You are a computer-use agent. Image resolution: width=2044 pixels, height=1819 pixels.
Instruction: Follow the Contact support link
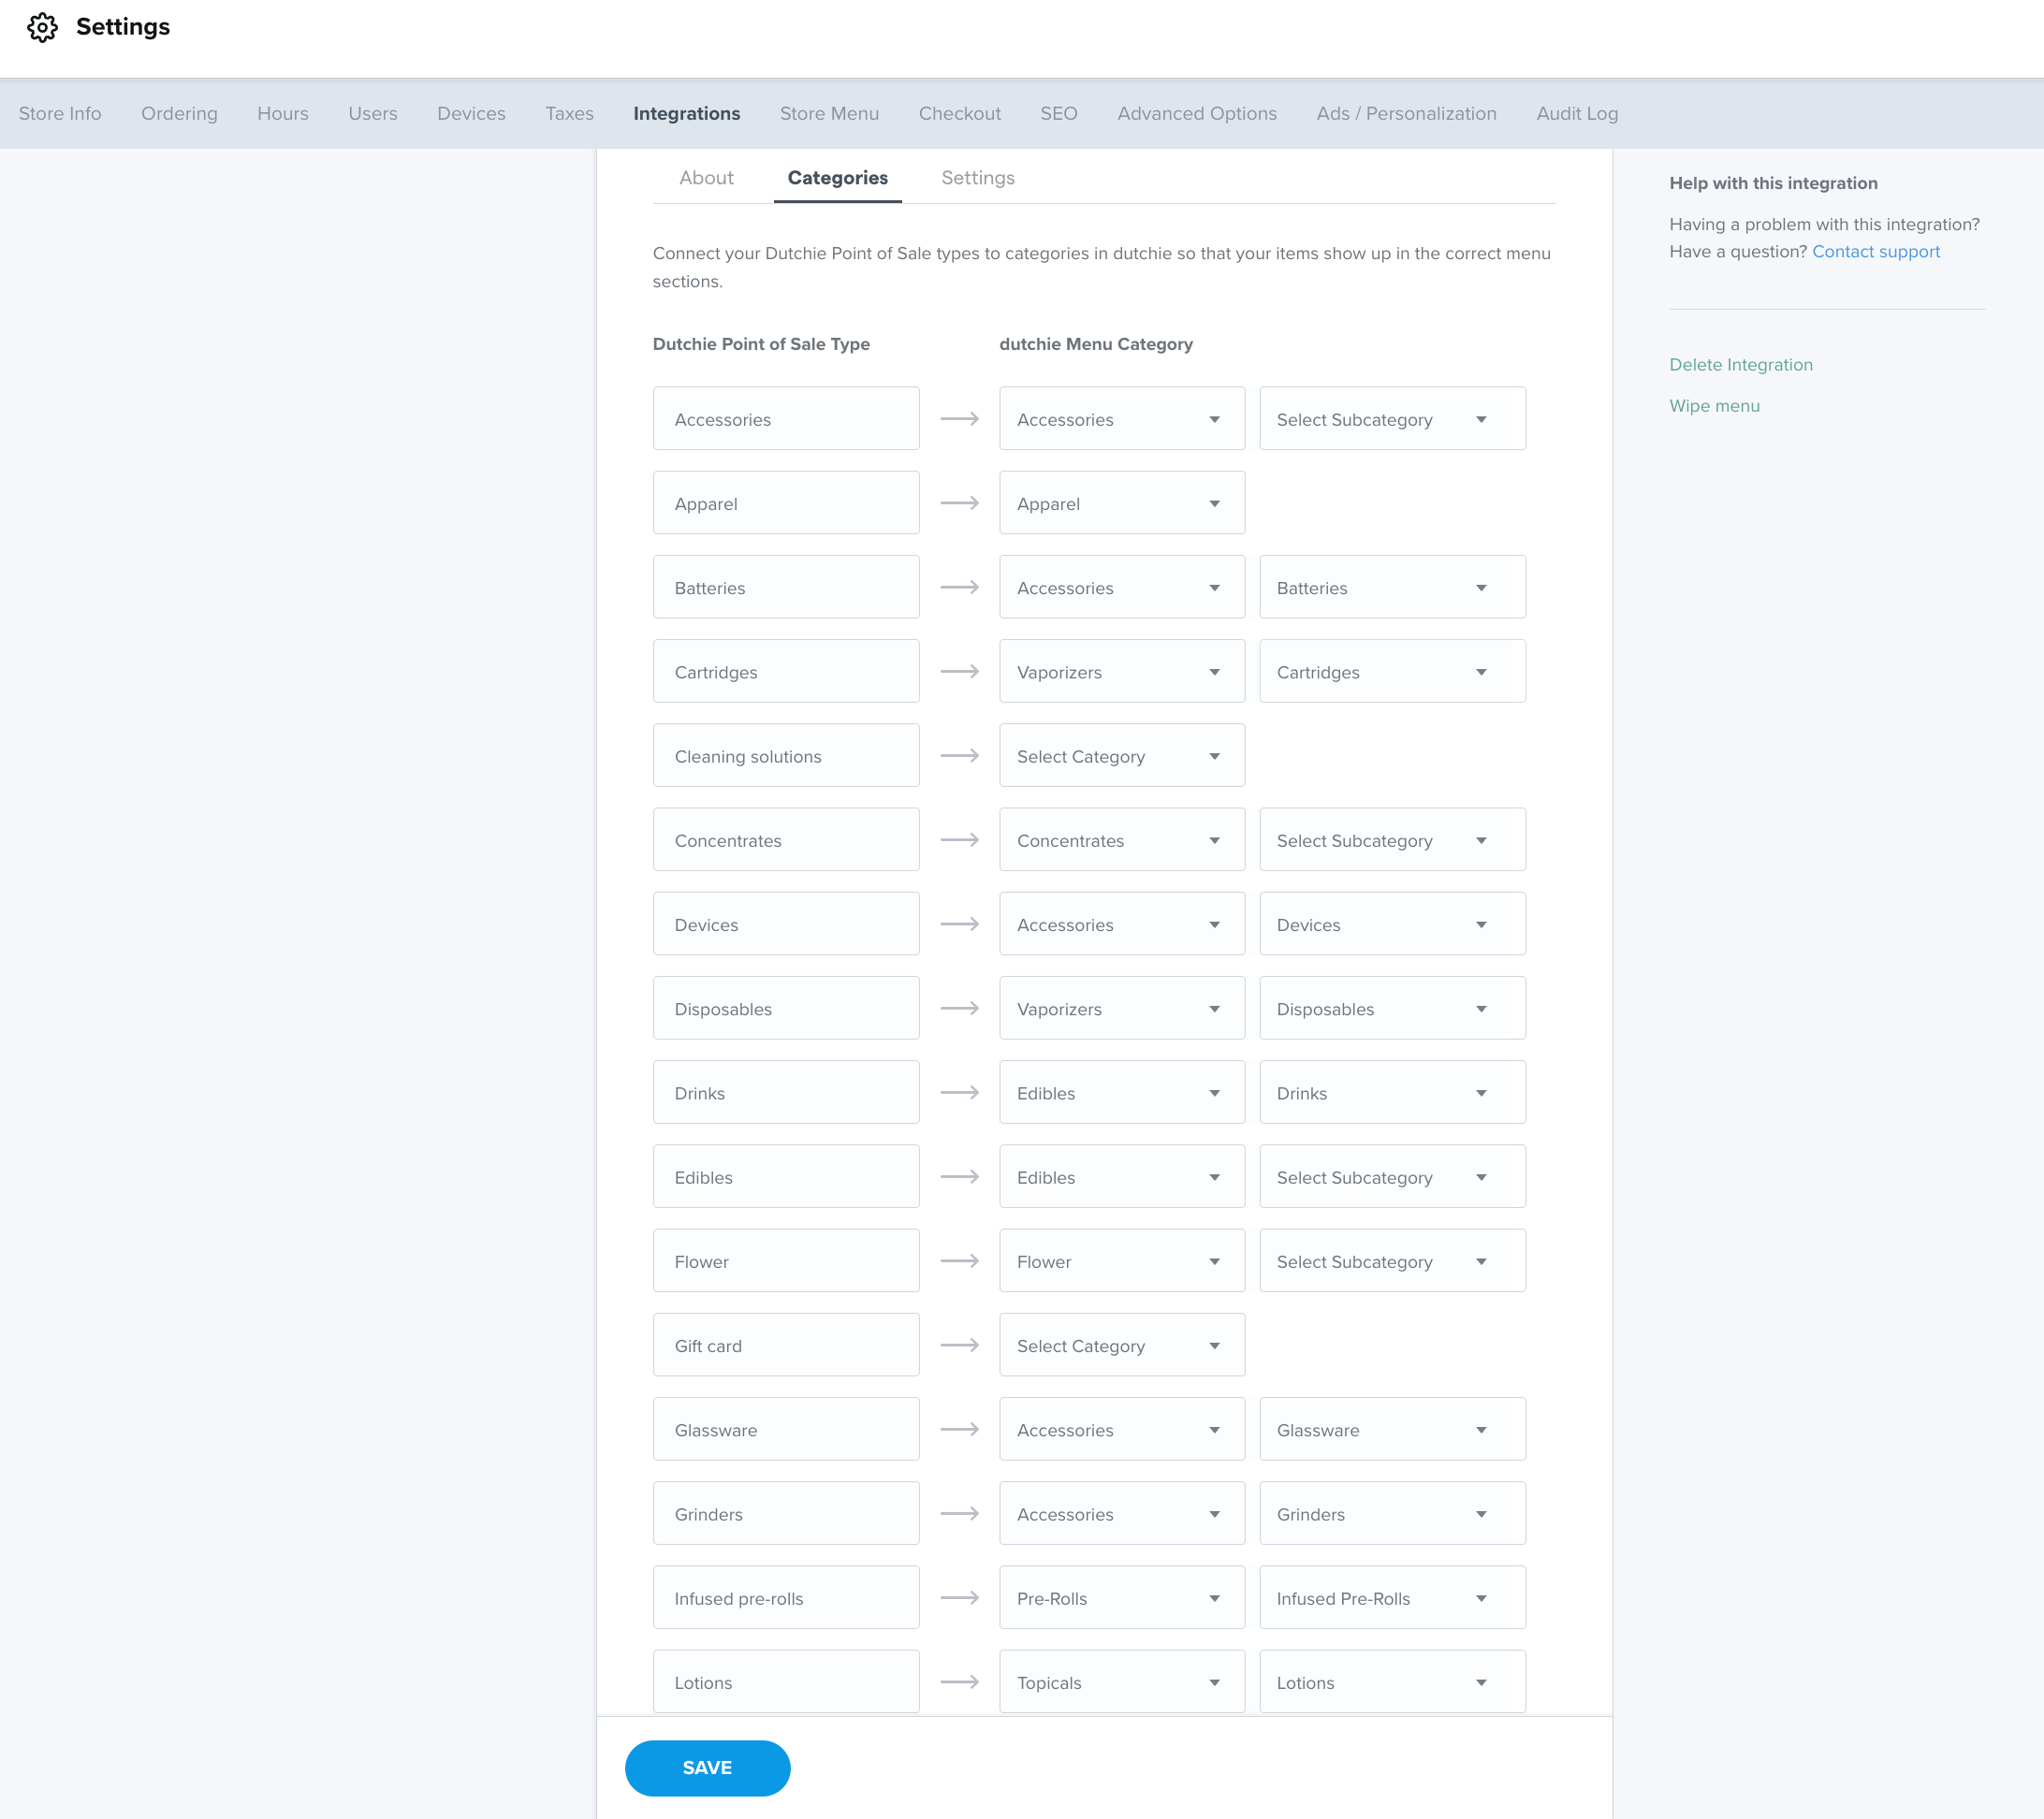coord(1875,252)
